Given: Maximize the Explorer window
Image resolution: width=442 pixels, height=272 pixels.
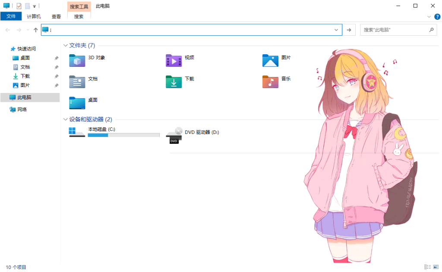Looking at the screenshot, I should coord(415,6).
